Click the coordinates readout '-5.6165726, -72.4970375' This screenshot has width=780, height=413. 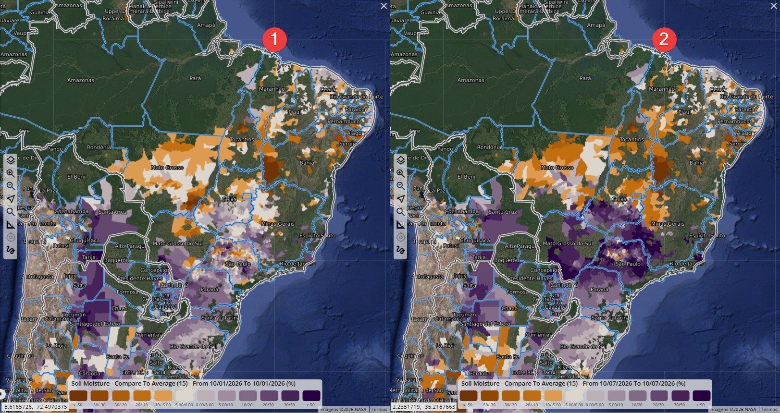[x=35, y=407]
